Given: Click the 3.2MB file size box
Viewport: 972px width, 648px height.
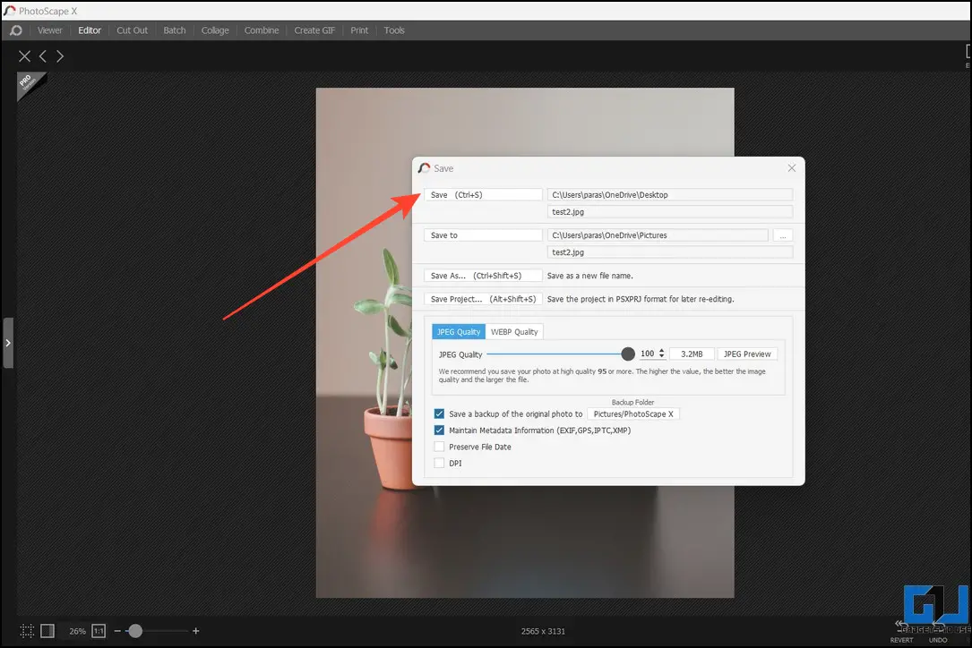Looking at the screenshot, I should (692, 354).
